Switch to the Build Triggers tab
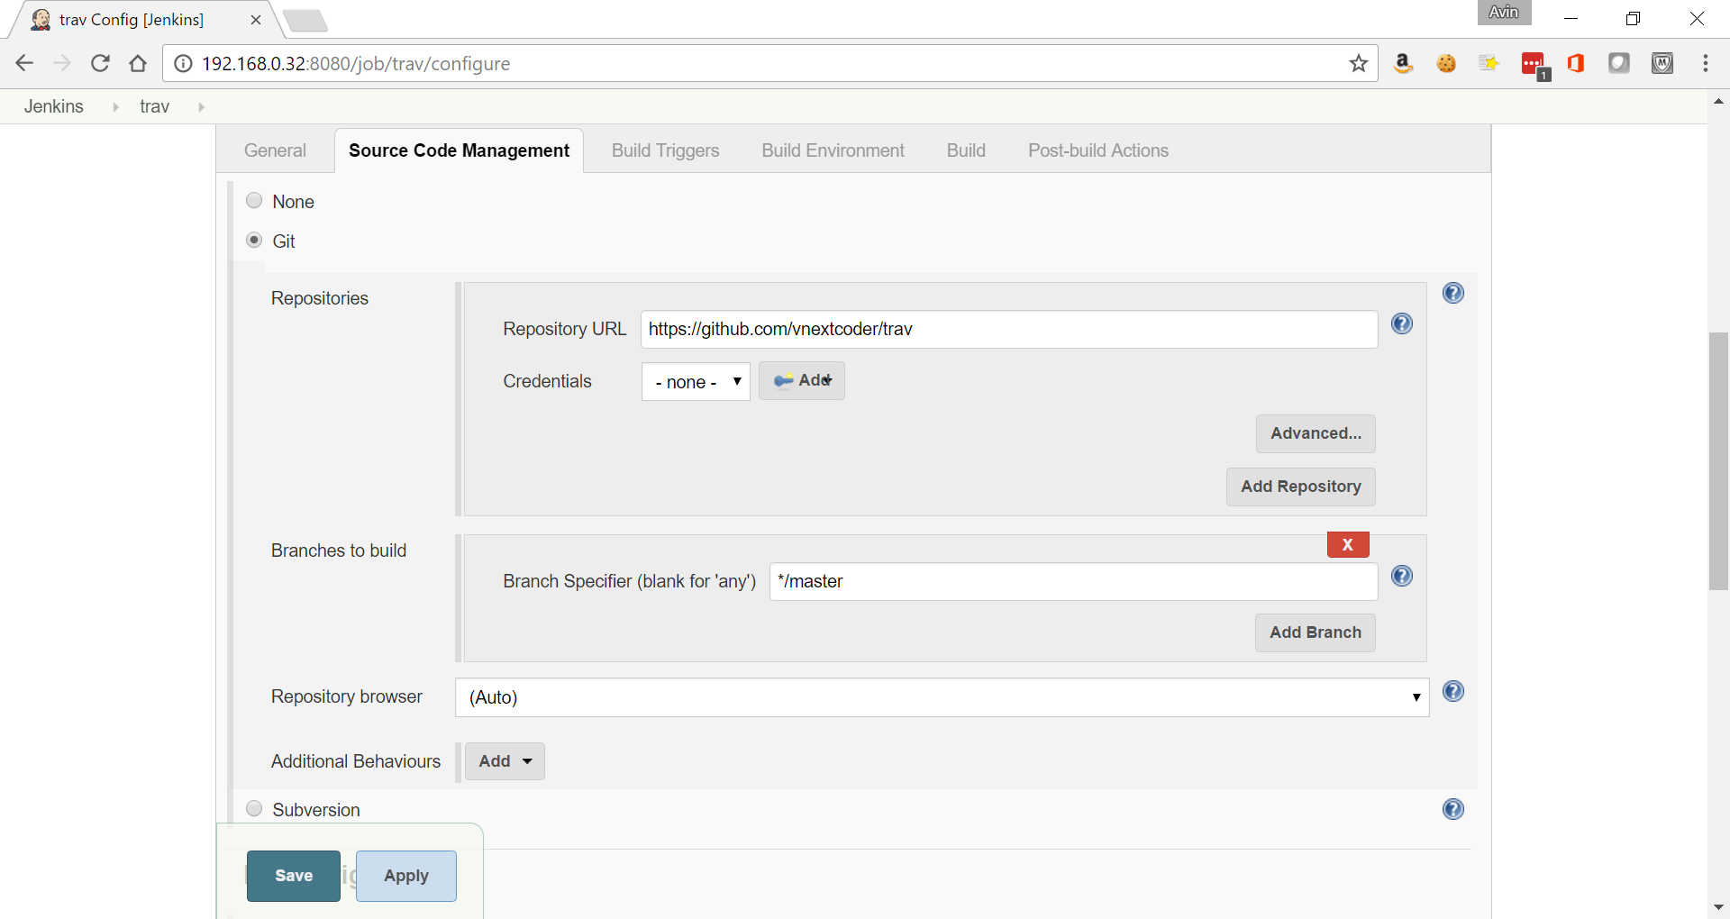 (665, 150)
